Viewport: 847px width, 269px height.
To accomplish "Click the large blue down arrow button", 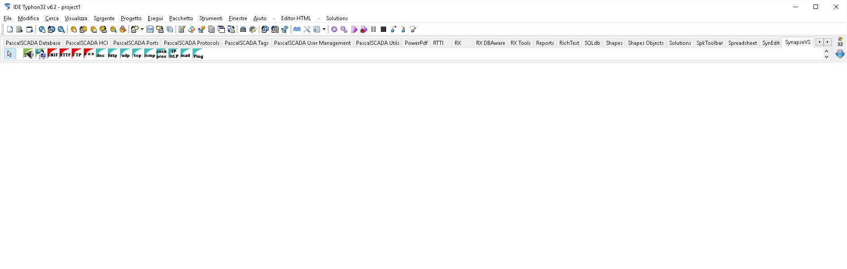I will tap(840, 54).
